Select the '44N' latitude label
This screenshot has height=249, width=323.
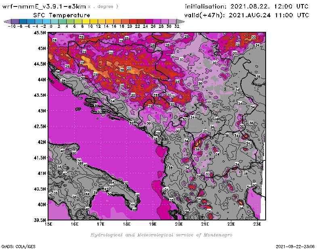42,79
